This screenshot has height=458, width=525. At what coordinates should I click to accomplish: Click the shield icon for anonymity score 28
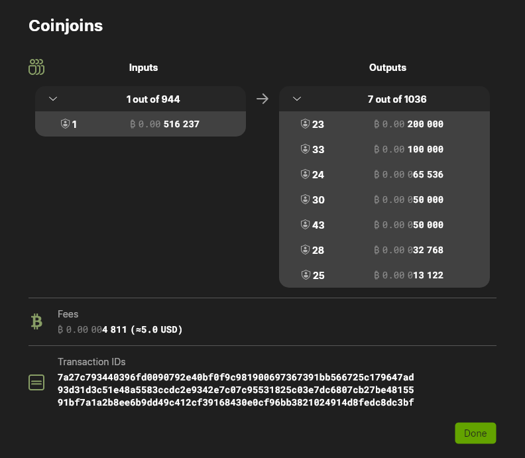[x=305, y=250]
